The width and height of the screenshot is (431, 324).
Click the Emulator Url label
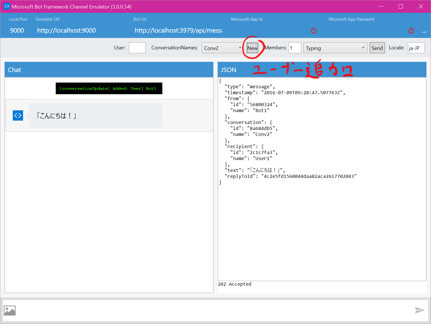(x=47, y=19)
